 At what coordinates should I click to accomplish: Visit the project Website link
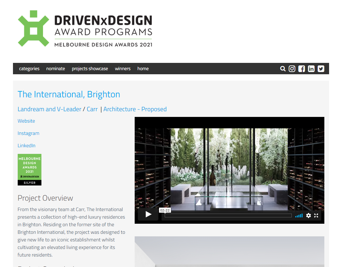pos(26,121)
